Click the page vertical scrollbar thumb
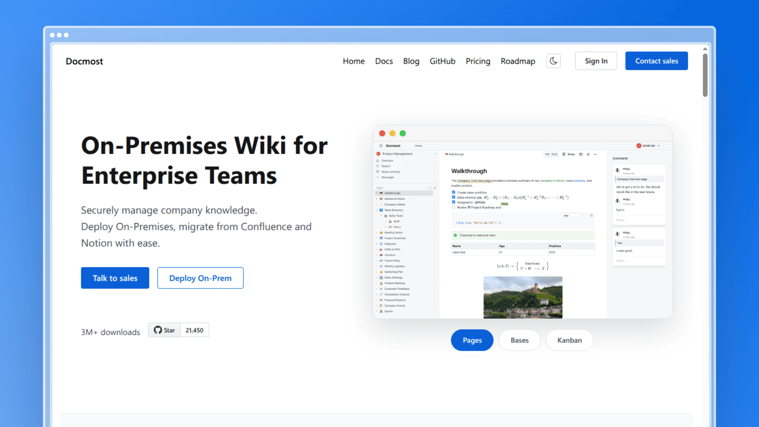Image resolution: width=759 pixels, height=427 pixels. (705, 75)
